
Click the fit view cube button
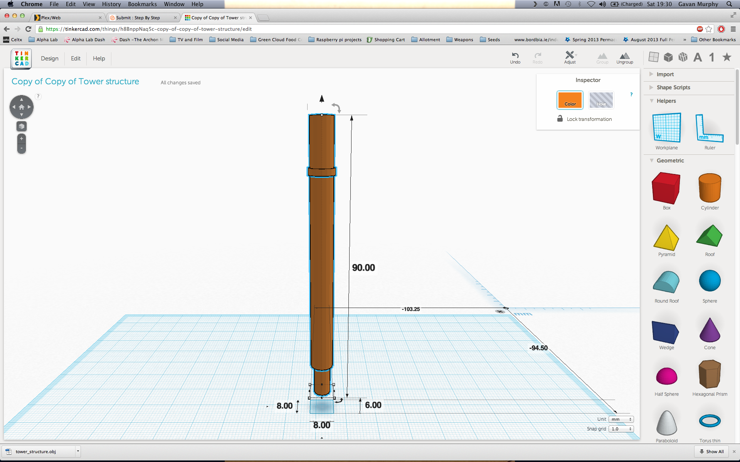tap(22, 126)
